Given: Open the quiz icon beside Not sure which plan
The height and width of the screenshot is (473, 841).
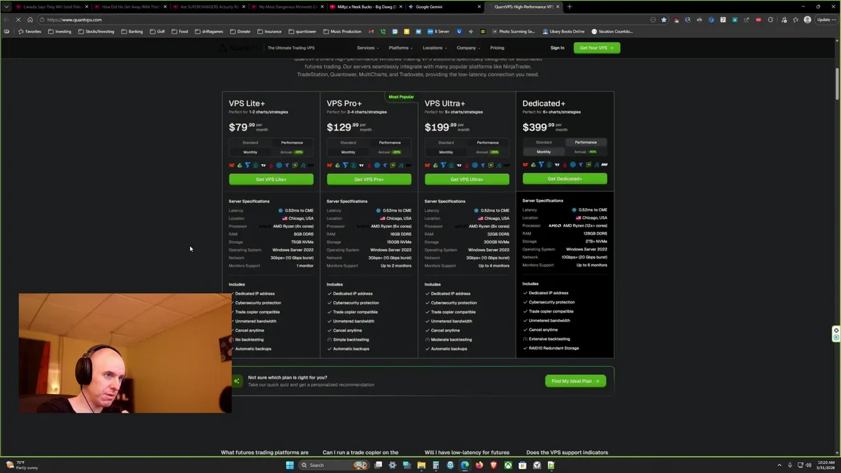Looking at the screenshot, I should [237, 381].
